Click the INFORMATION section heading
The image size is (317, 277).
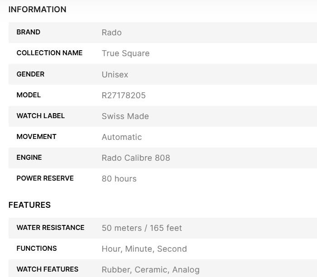pyautogui.click(x=37, y=10)
